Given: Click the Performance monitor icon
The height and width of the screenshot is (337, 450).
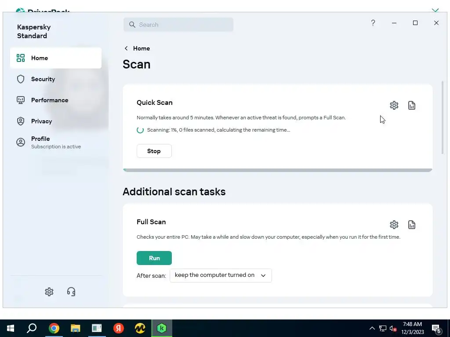Looking at the screenshot, I should (x=21, y=100).
